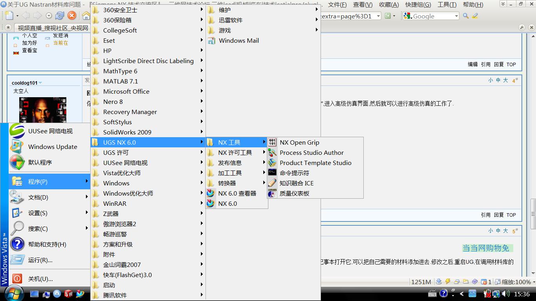Click the browser stop button
The image size is (536, 301).
click(71, 16)
